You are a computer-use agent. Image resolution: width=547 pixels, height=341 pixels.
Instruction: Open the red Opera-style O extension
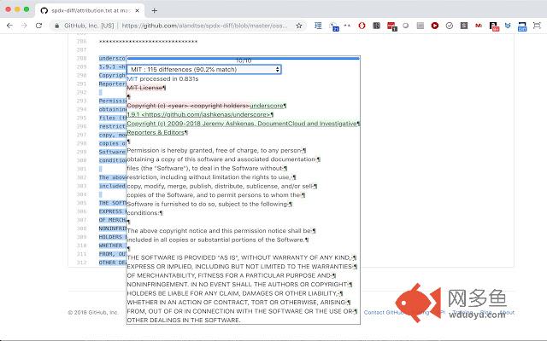[362, 26]
